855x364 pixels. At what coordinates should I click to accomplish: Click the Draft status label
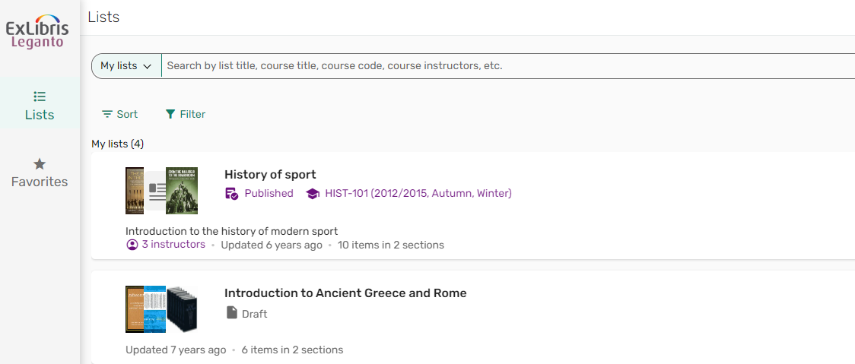(x=255, y=314)
